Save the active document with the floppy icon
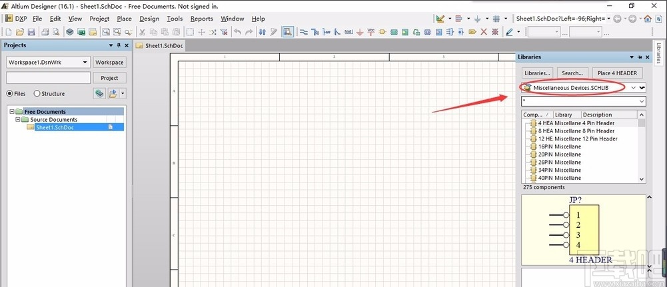Viewport: 667px width, 287px height. coord(31,32)
